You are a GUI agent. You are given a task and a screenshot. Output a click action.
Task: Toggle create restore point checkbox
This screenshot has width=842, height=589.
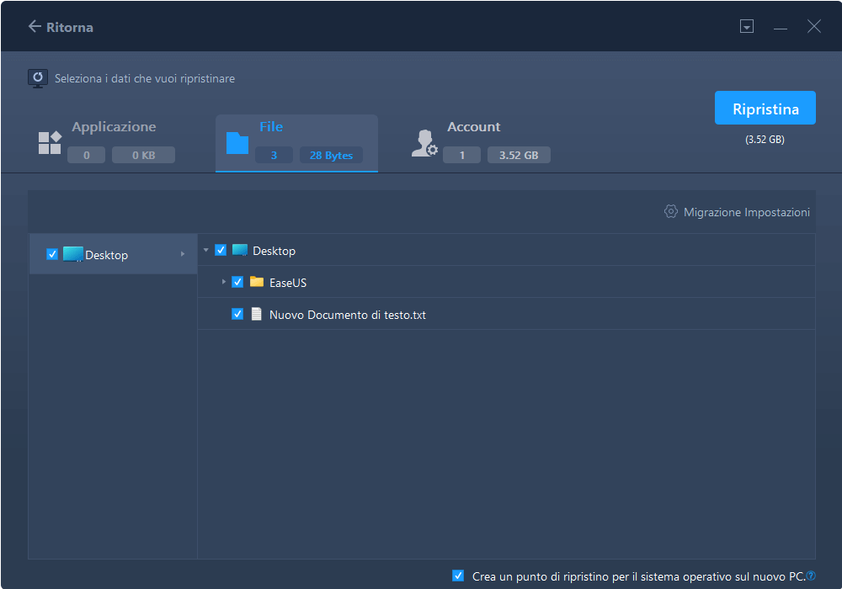tap(458, 576)
